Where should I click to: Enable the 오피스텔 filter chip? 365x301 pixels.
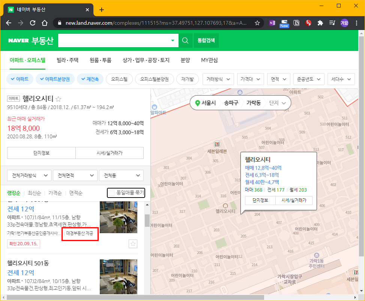pos(119,79)
